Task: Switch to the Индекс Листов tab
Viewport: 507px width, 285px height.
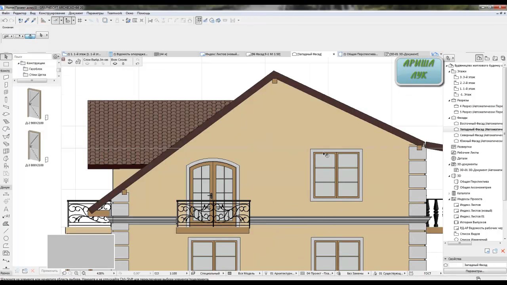Action: (221, 54)
